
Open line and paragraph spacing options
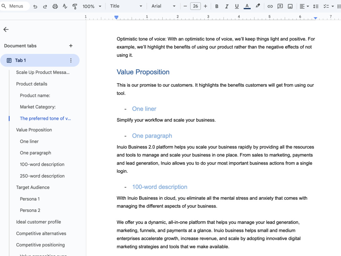(x=315, y=6)
